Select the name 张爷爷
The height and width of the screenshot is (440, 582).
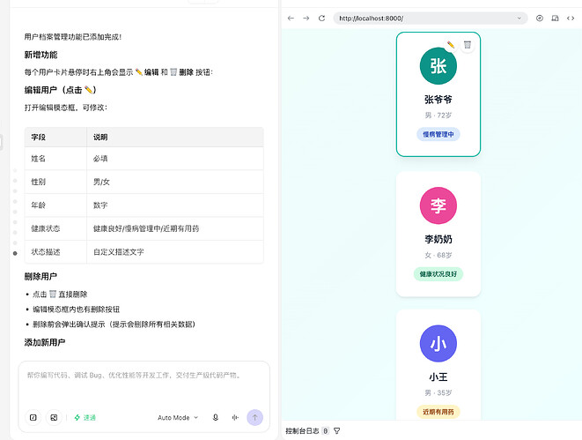[438, 100]
